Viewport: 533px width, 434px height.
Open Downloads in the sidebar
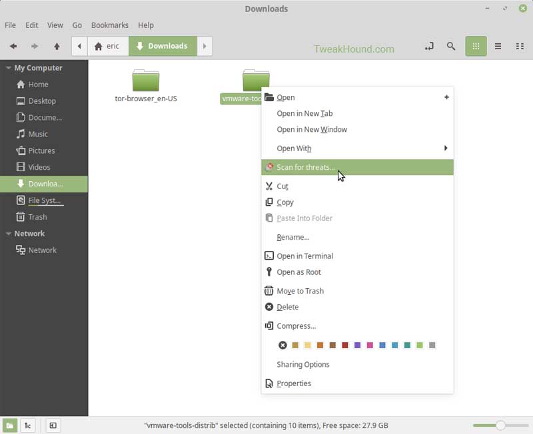pos(44,184)
